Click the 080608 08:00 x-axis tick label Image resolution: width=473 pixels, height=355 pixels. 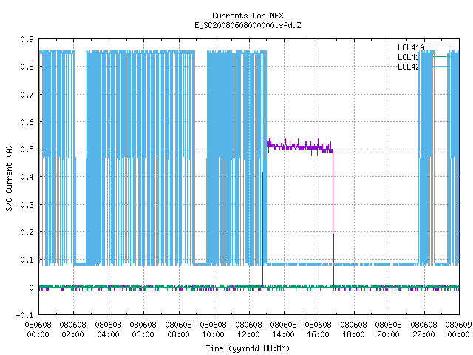[178, 329]
